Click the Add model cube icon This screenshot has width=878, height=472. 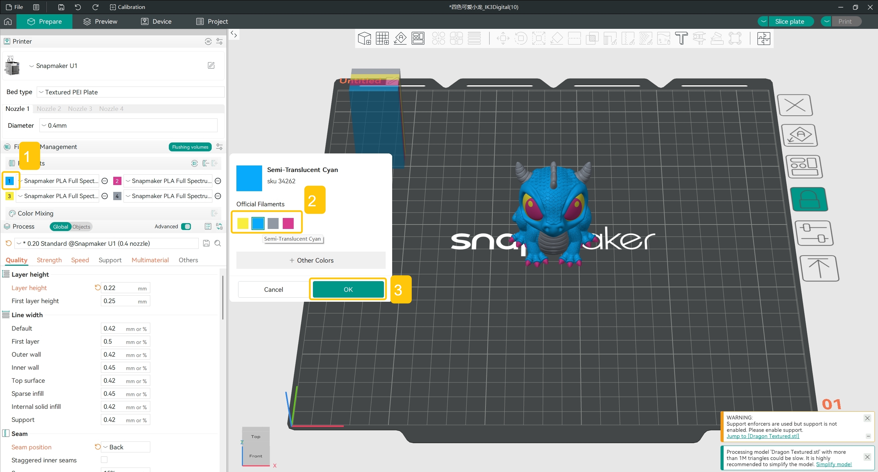[364, 38]
